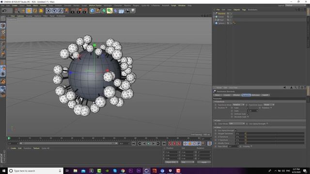The width and height of the screenshot is (310, 174).
Task: Select the Sphere.1 object in object list
Action: [221, 23]
